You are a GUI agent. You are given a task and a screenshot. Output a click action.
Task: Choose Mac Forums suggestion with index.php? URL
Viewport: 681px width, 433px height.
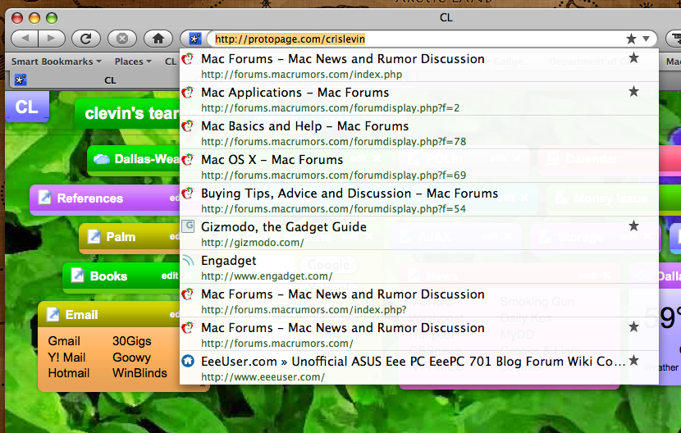tap(419, 301)
